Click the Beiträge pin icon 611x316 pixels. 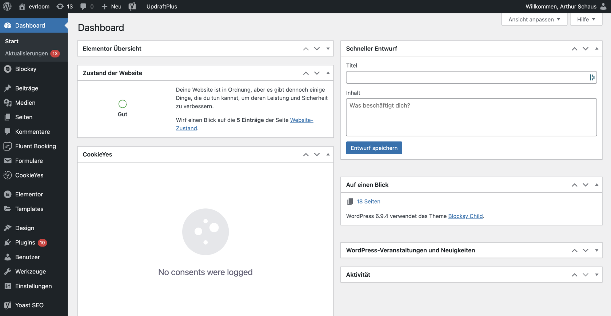point(8,88)
